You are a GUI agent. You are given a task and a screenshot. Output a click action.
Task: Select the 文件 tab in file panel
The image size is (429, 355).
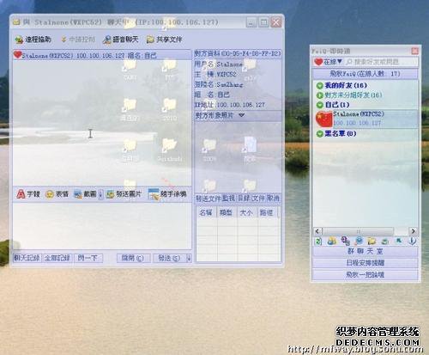pos(258,198)
